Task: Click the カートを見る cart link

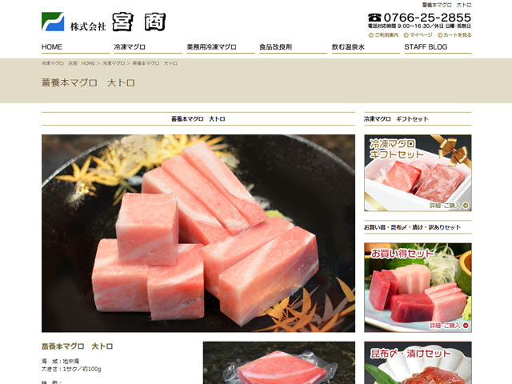Action: [454, 35]
